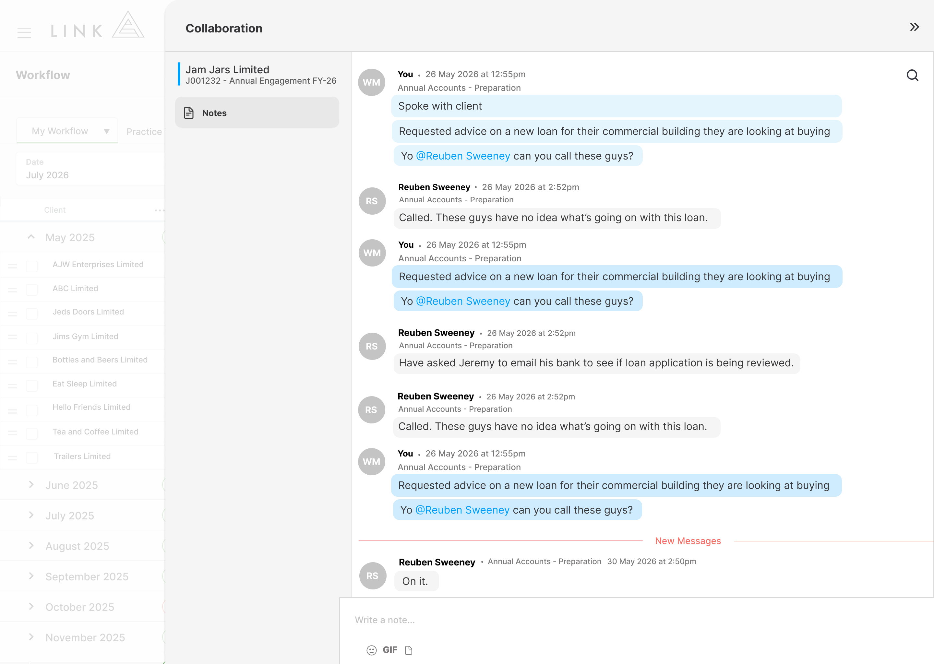The width and height of the screenshot is (934, 664).
Task: Open Trailers Limited client
Action: tap(82, 456)
